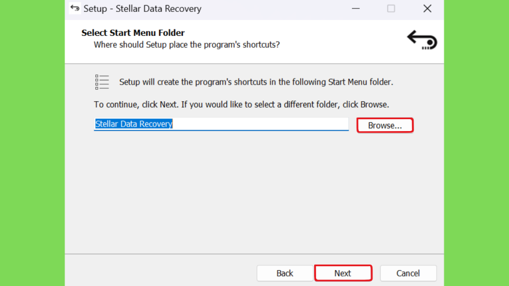Screen dimensions: 509x286
Task: Click the 'To continue, click Next' instruction text
Action: (x=241, y=104)
